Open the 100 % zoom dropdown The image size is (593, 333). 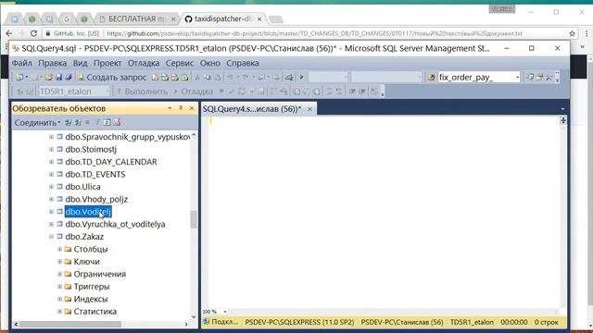(x=225, y=312)
